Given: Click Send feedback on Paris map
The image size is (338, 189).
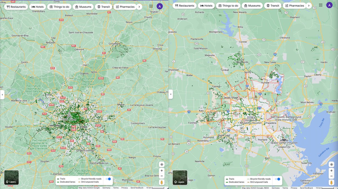Looking at the screenshot, I should pyautogui.click(x=137, y=188).
